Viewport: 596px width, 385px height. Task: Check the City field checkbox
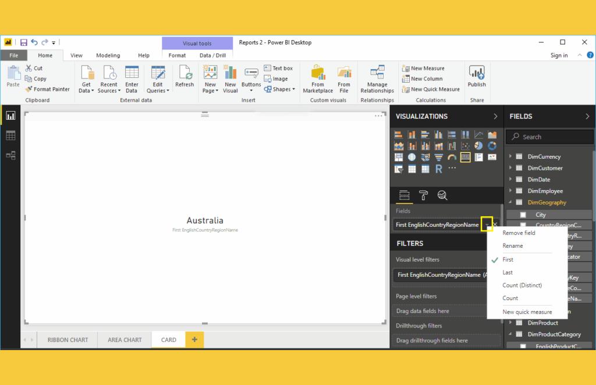(x=523, y=215)
